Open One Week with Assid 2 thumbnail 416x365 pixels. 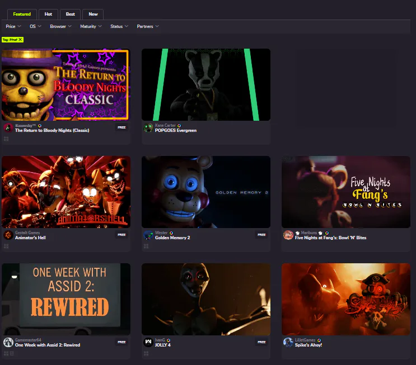pos(66,299)
